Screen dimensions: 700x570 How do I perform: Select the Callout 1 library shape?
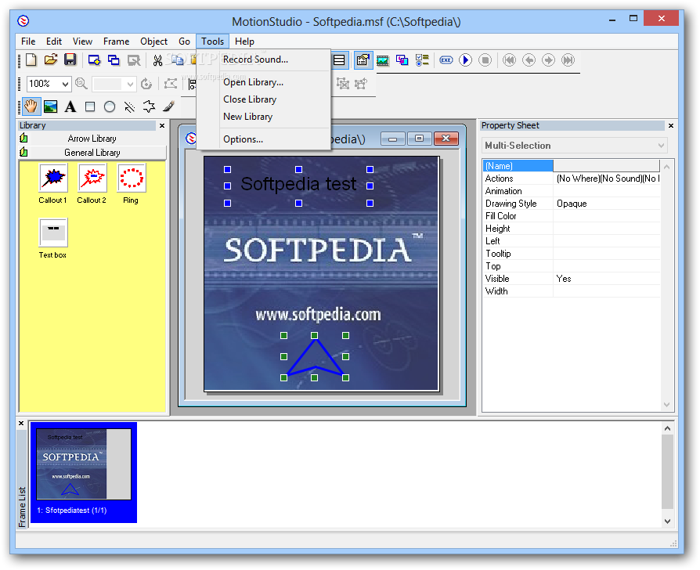pos(53,184)
